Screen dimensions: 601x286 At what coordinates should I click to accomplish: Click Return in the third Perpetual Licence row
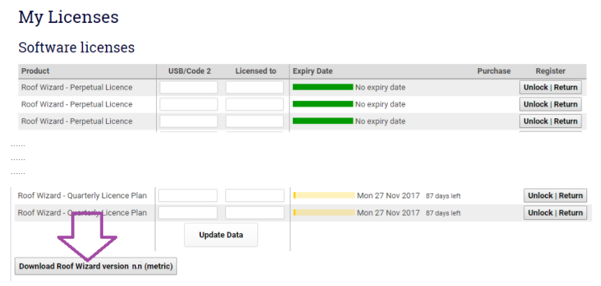565,121
